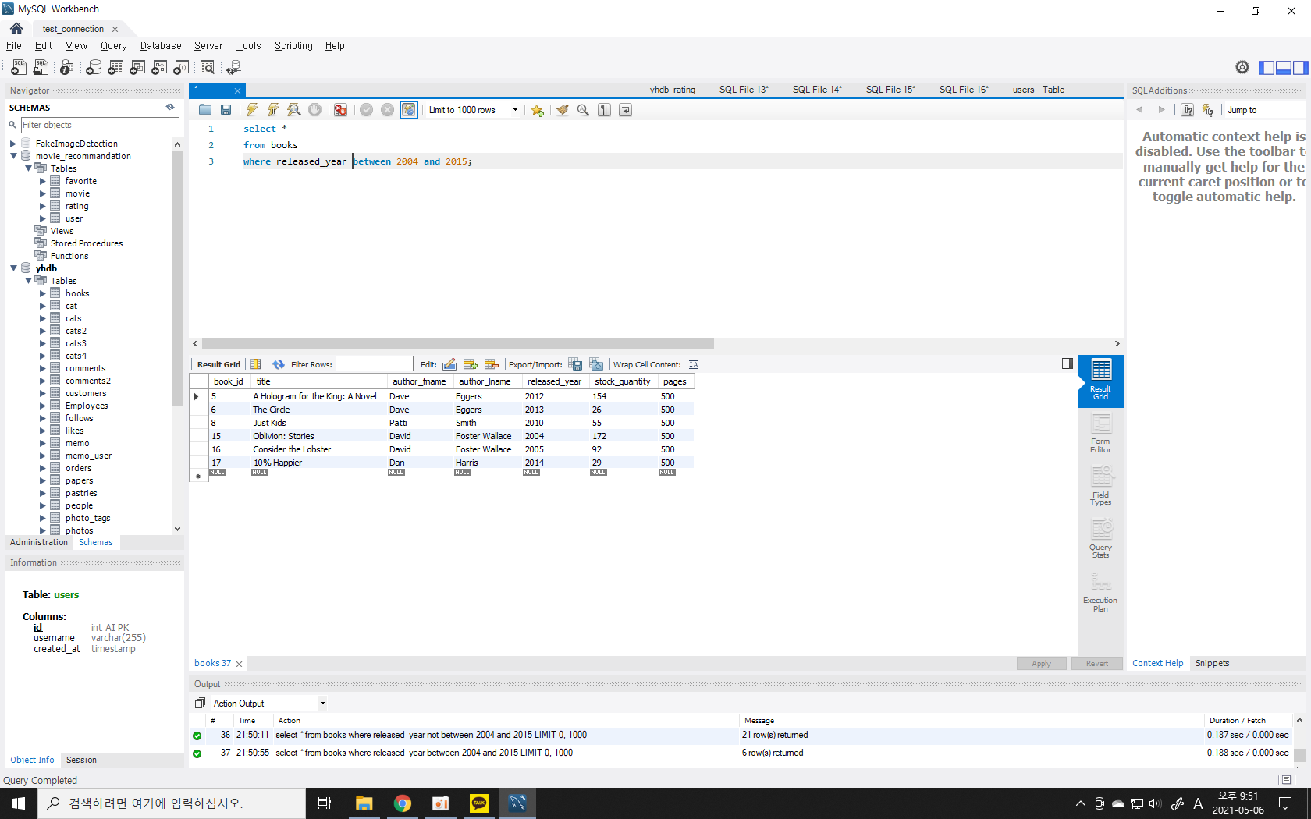Open a SQL script file icon
Image resolution: width=1311 pixels, height=819 pixels.
point(41,68)
